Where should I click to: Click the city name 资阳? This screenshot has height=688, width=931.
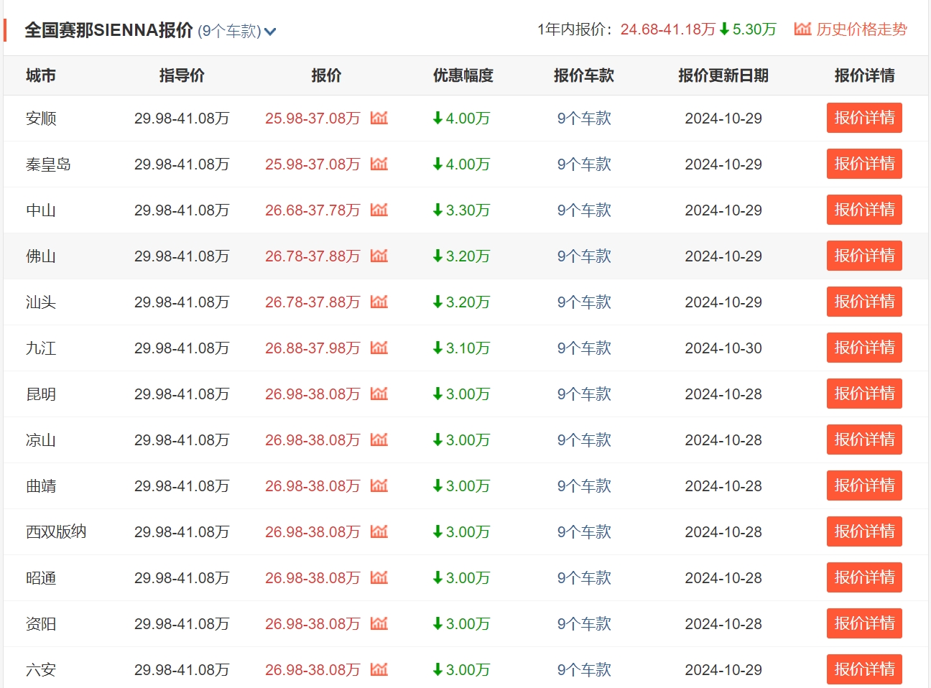[41, 624]
